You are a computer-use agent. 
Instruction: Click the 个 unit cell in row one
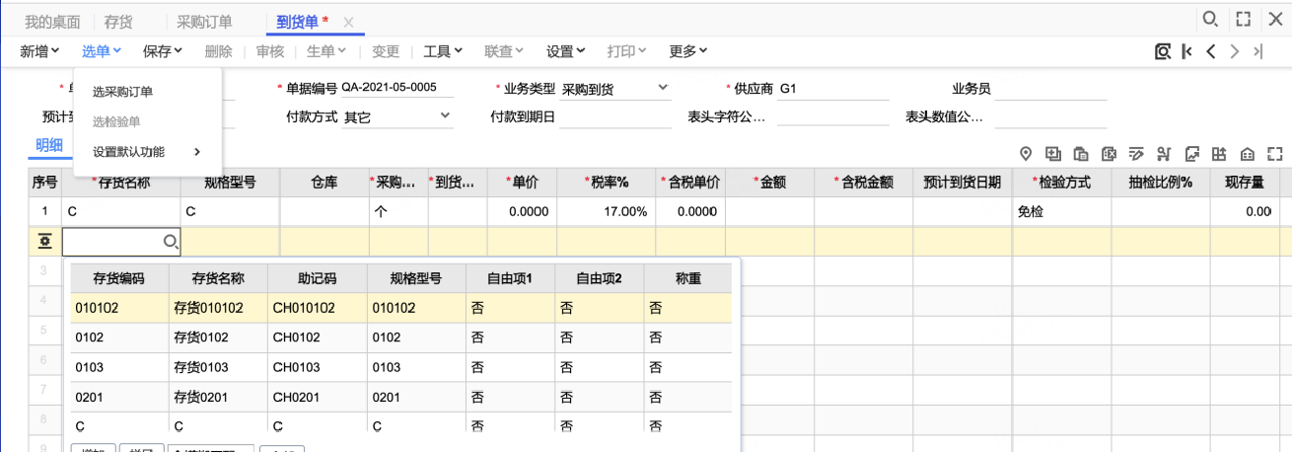[x=398, y=211]
